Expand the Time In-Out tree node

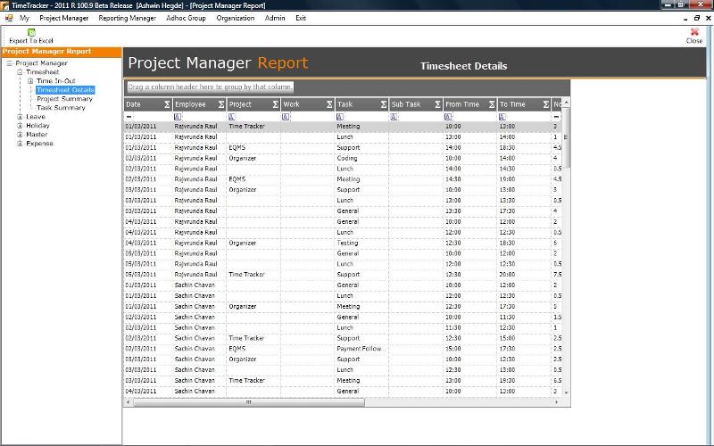(x=30, y=81)
